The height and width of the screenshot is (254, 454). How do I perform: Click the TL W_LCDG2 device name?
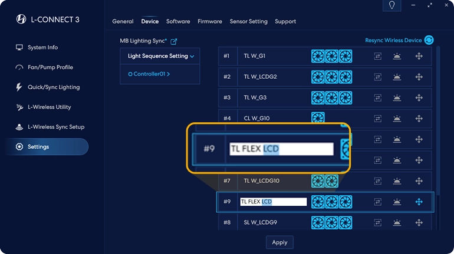pos(260,77)
